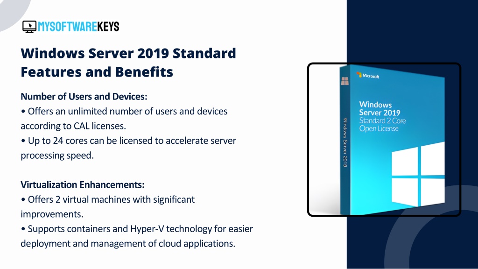Viewport: 478px width, 269px height.
Task: Click the 'improvements.' line
Action: (52, 214)
